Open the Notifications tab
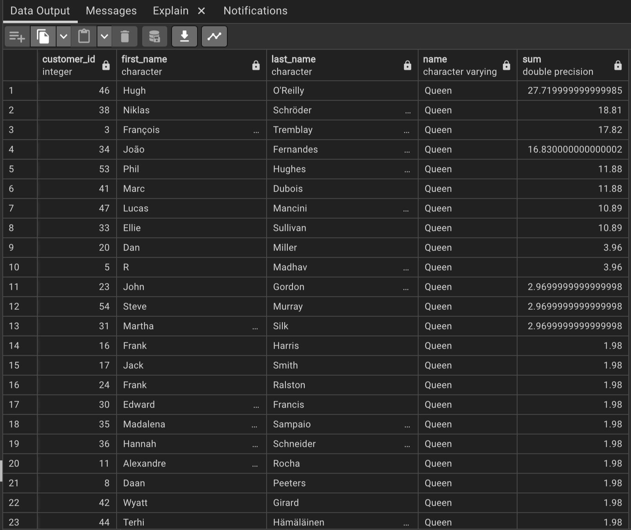The height and width of the screenshot is (530, 631). (x=255, y=11)
